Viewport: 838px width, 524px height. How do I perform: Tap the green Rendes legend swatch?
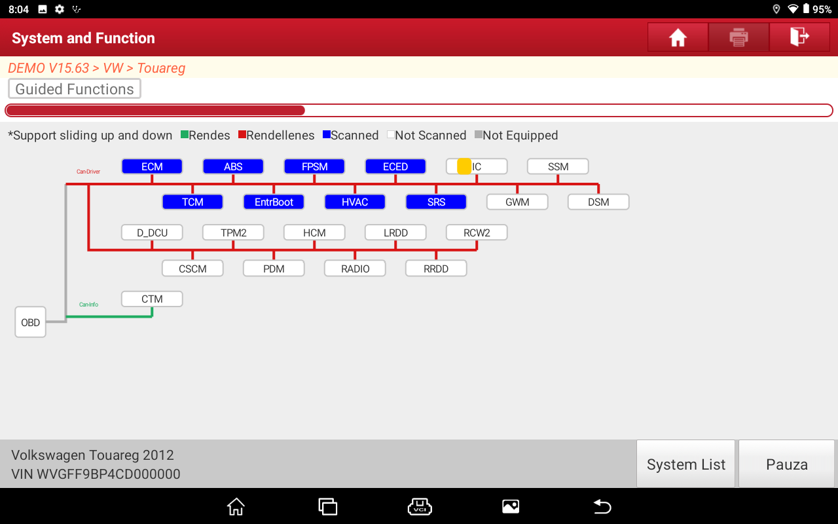click(x=185, y=135)
